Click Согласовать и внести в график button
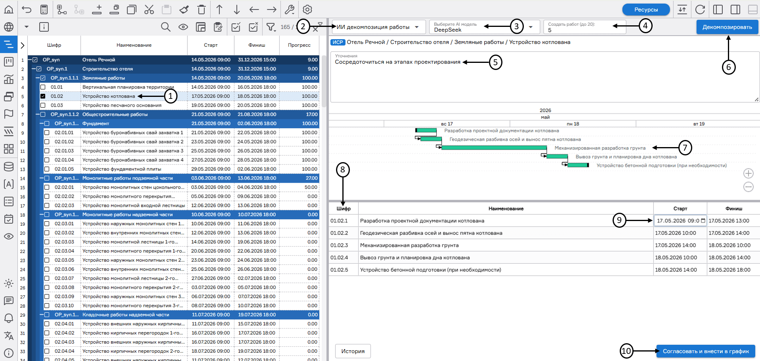The width and height of the screenshot is (760, 361). 706,351
